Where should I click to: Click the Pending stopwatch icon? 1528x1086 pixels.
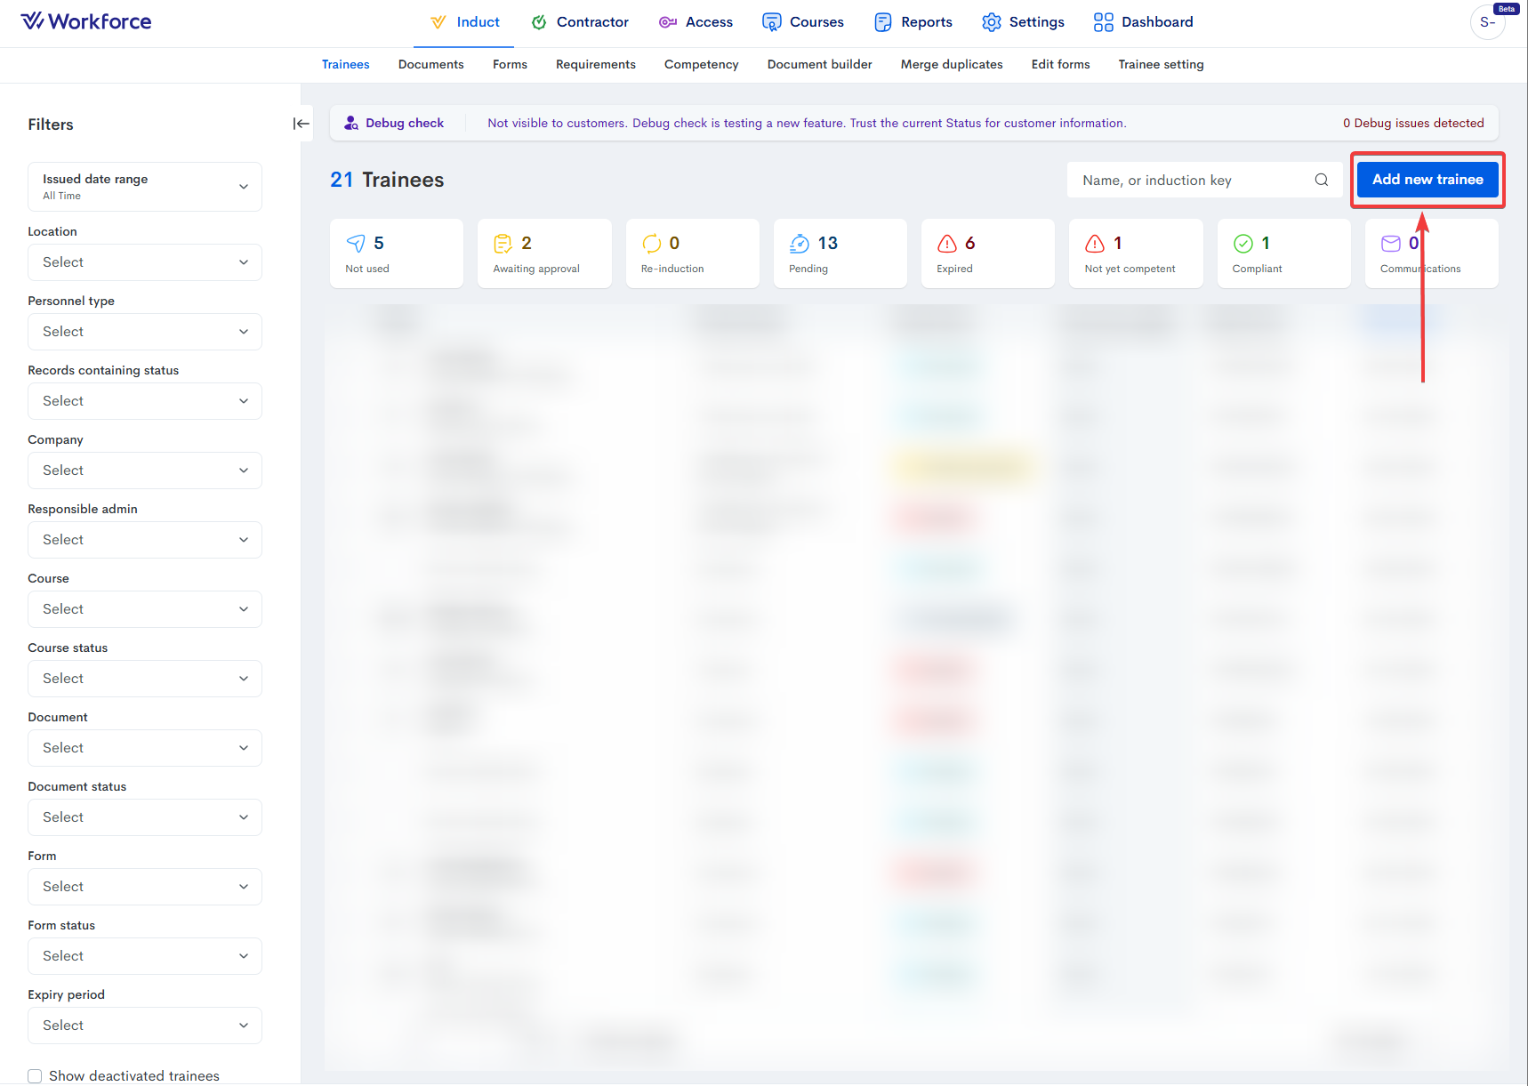(x=800, y=244)
